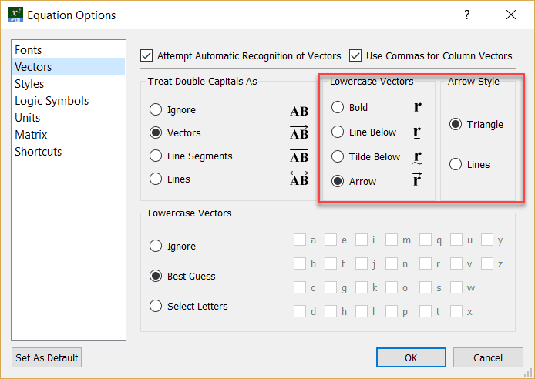The width and height of the screenshot is (535, 379).
Task: Choose Select Letters radio option
Action: click(x=156, y=306)
